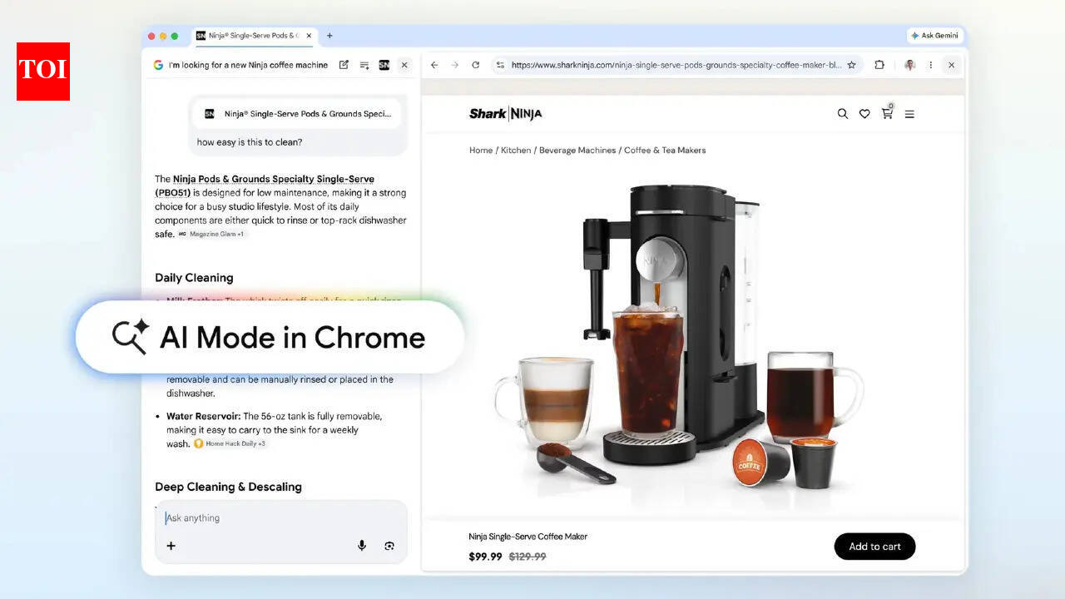The height and width of the screenshot is (599, 1065).
Task: Open Kitchen from the breadcrumb trail
Action: pyautogui.click(x=516, y=151)
